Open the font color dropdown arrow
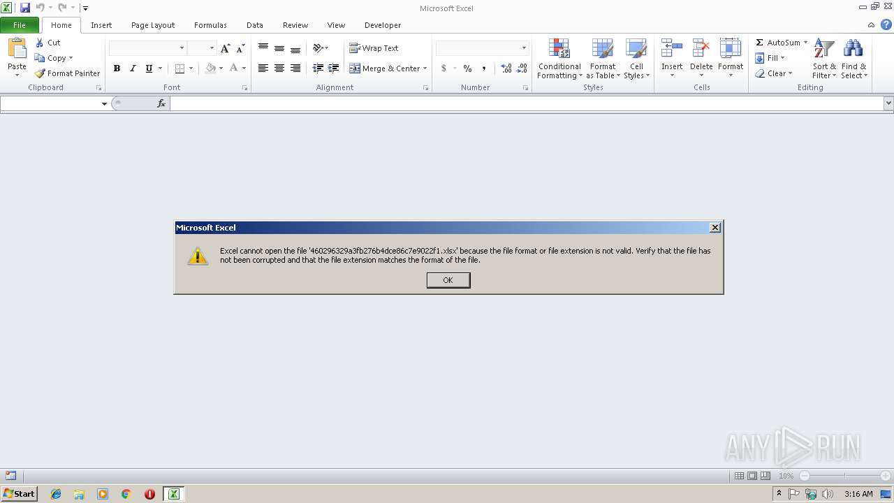Image resolution: width=894 pixels, height=503 pixels. [x=244, y=68]
